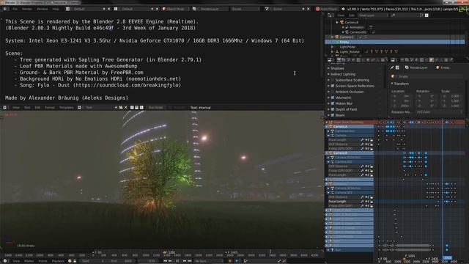Click the Camera.C camera icon in outliner
Image resolution: width=469 pixels, height=264 pixels.
click(337, 37)
